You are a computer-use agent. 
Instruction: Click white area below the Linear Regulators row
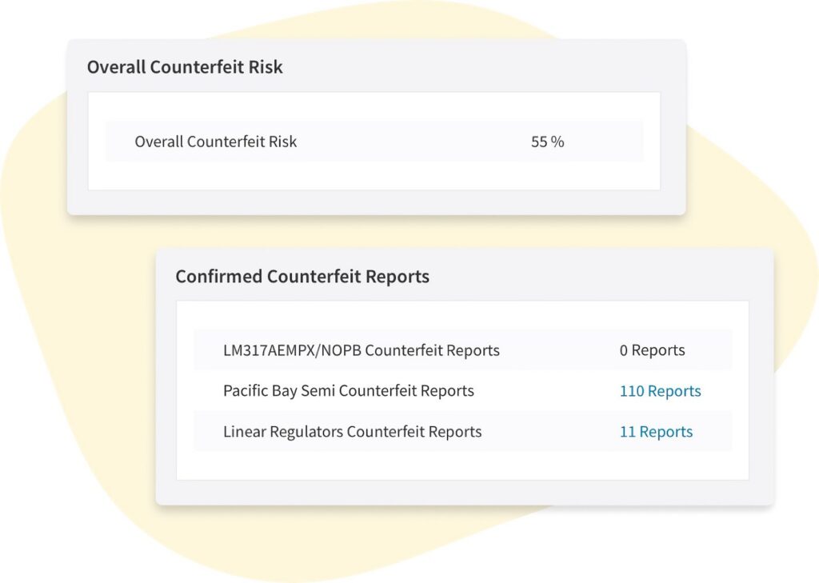click(x=462, y=465)
